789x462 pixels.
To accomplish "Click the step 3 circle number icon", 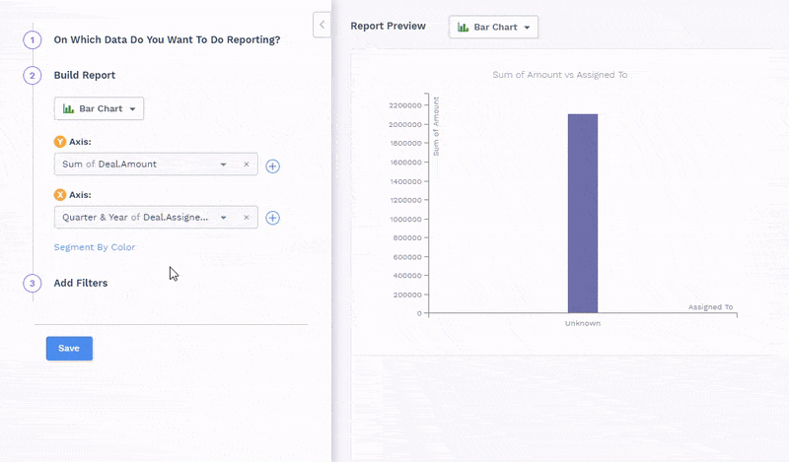I will pyautogui.click(x=32, y=283).
